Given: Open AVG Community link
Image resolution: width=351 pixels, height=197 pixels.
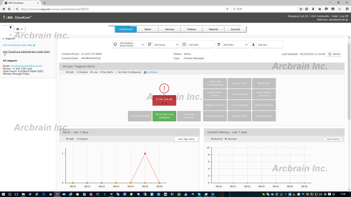Looking at the screenshot, I should (320, 16).
